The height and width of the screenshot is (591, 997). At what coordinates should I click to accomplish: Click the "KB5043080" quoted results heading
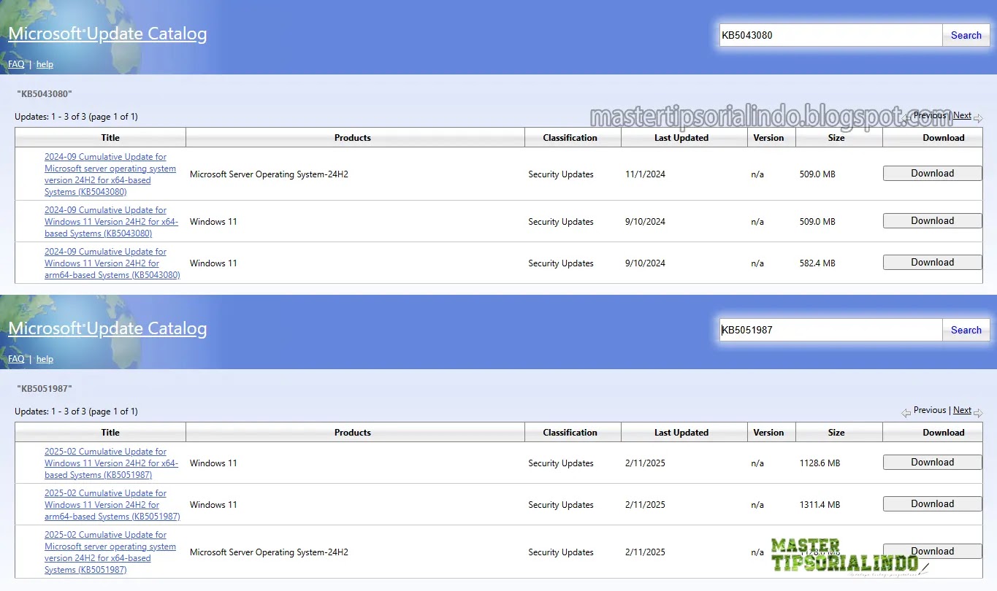pyautogui.click(x=45, y=94)
